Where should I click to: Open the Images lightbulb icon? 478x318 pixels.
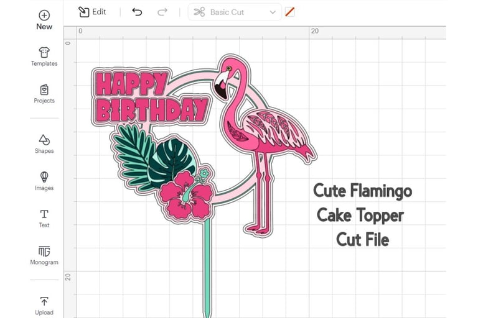(x=44, y=177)
